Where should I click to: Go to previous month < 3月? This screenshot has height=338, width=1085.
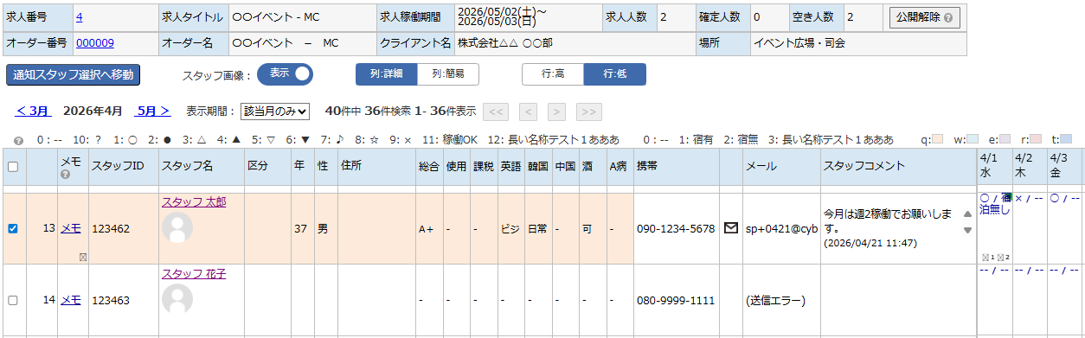[33, 112]
